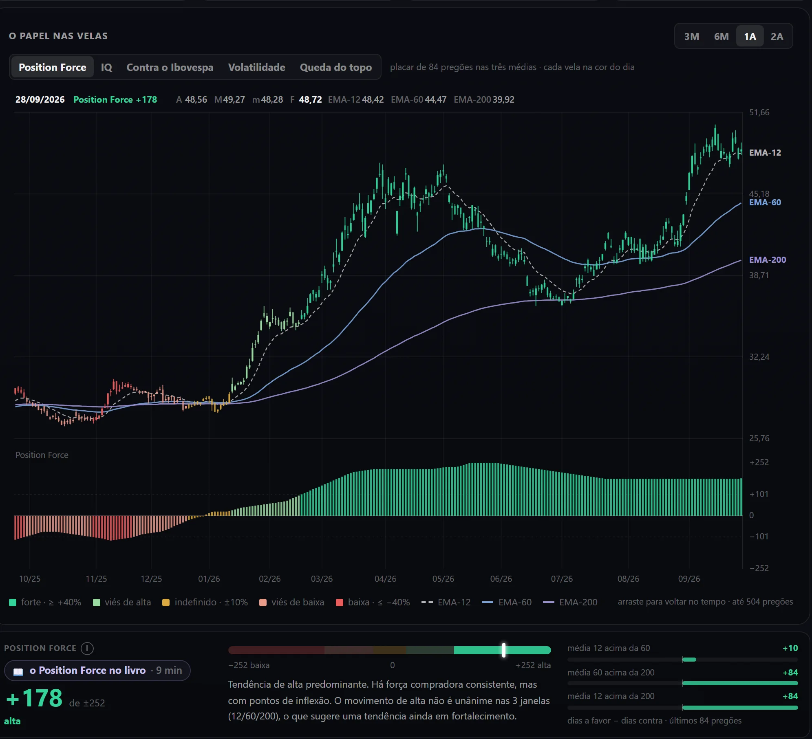Switch to the IQ tab
The width and height of the screenshot is (812, 739).
click(x=106, y=67)
